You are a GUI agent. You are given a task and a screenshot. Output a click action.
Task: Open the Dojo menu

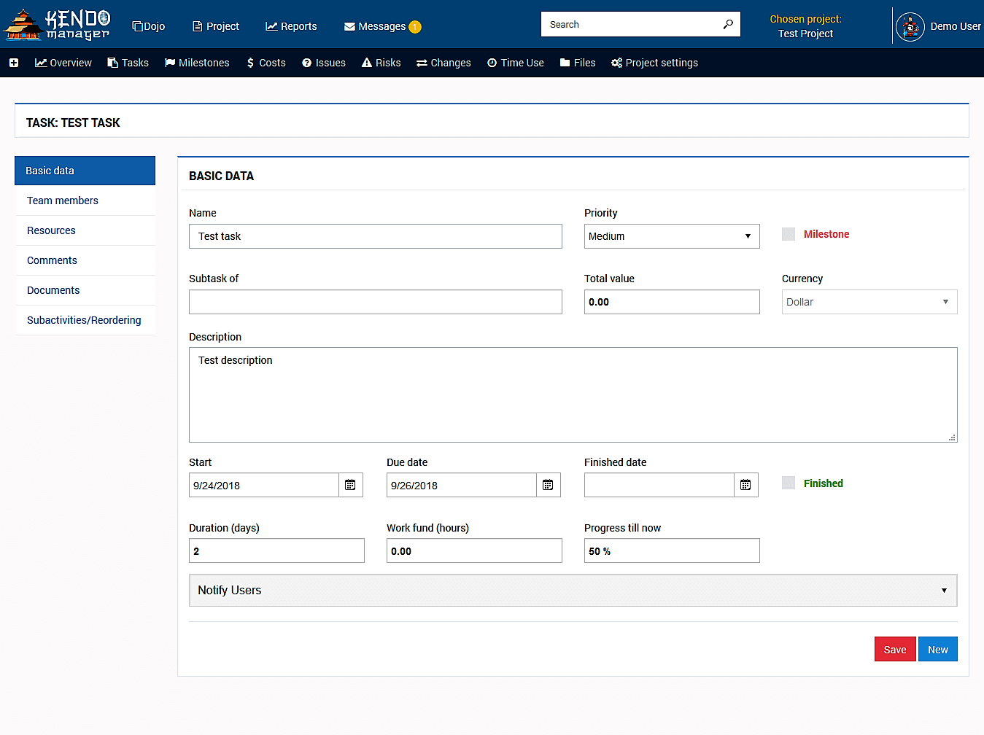click(x=148, y=26)
